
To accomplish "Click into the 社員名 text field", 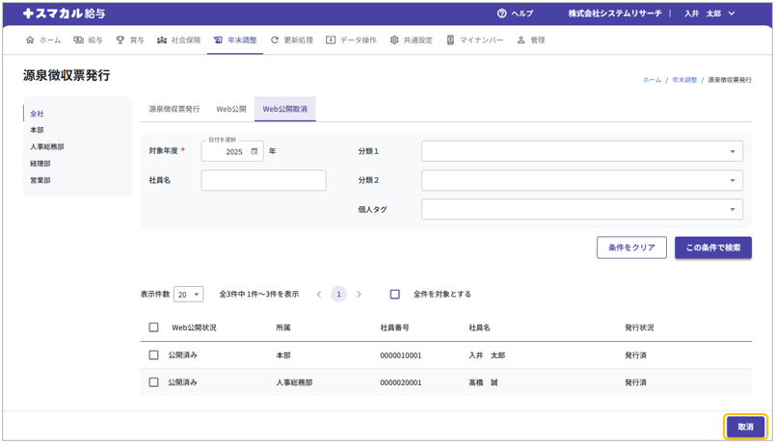I will coord(263,180).
